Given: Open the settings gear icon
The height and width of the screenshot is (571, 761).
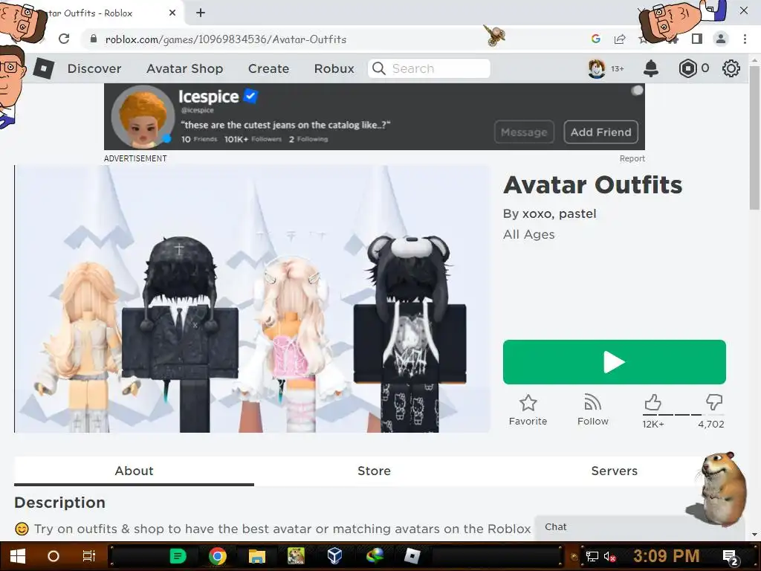Looking at the screenshot, I should coord(731,68).
